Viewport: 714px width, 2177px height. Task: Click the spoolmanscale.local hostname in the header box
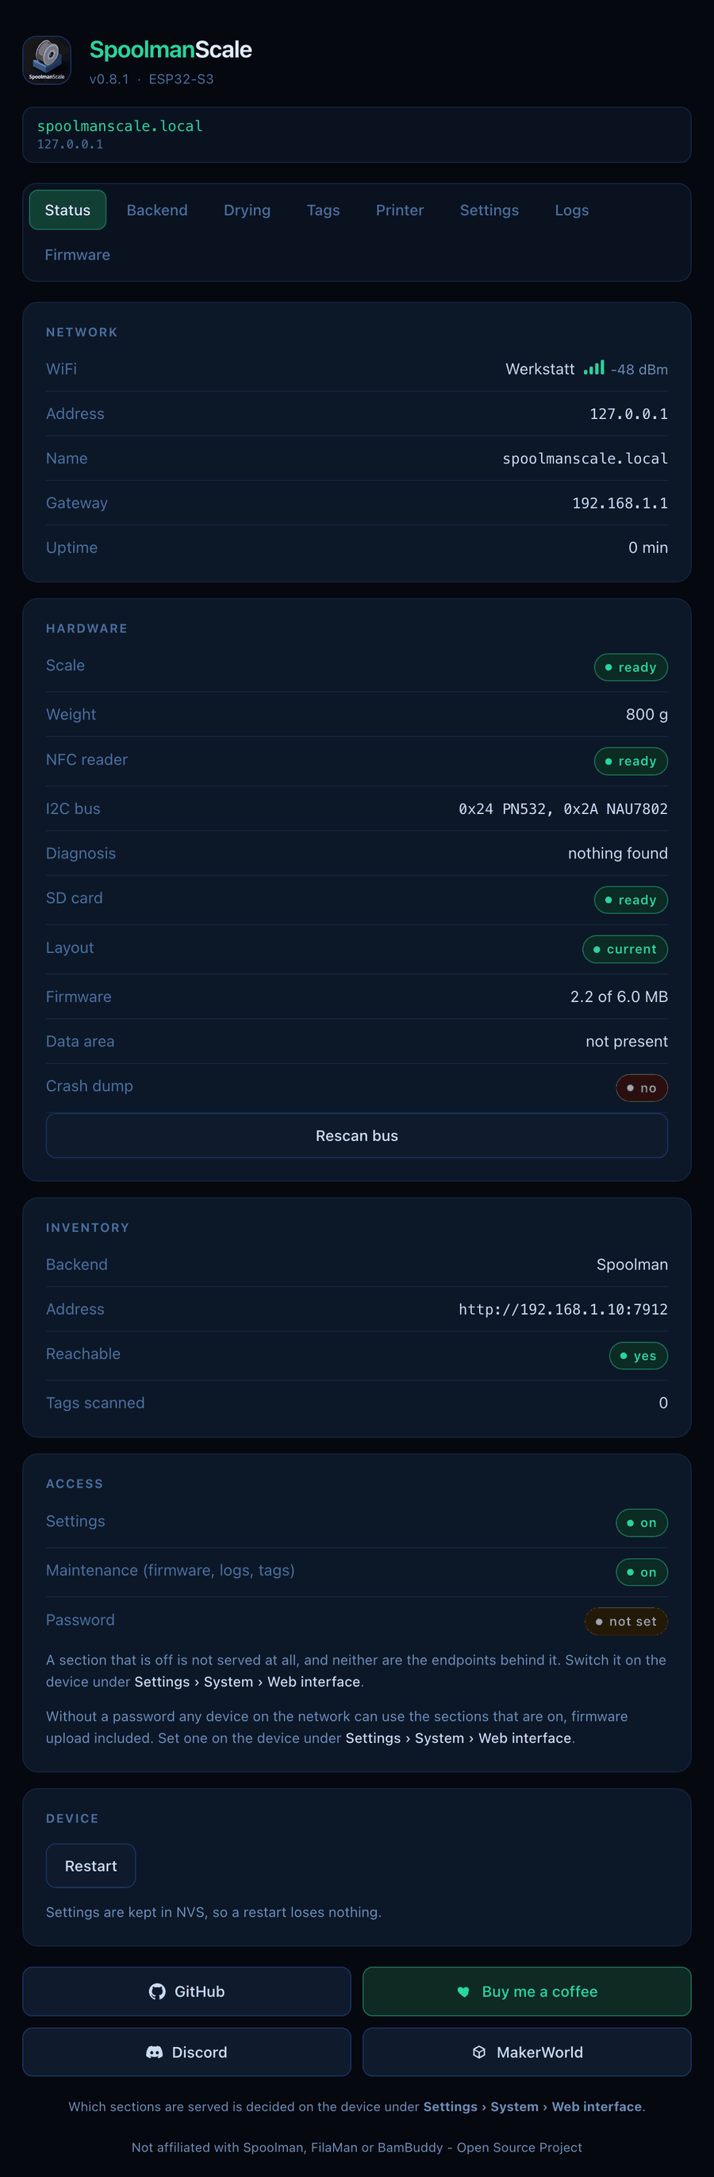tap(119, 126)
